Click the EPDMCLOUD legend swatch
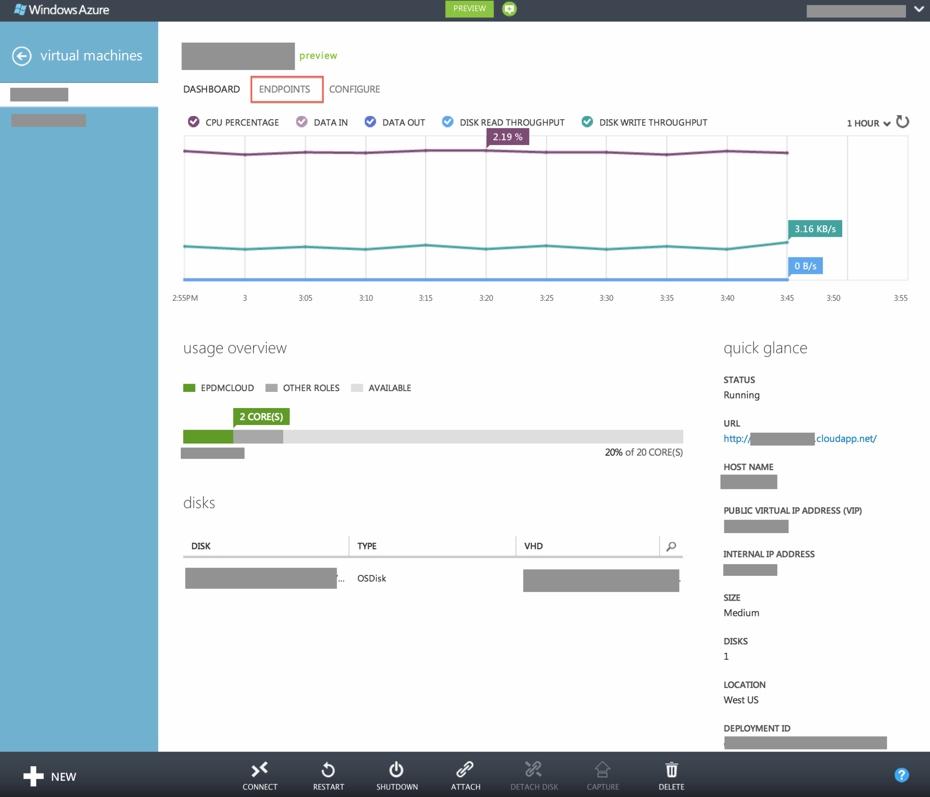This screenshot has width=930, height=797. point(189,388)
